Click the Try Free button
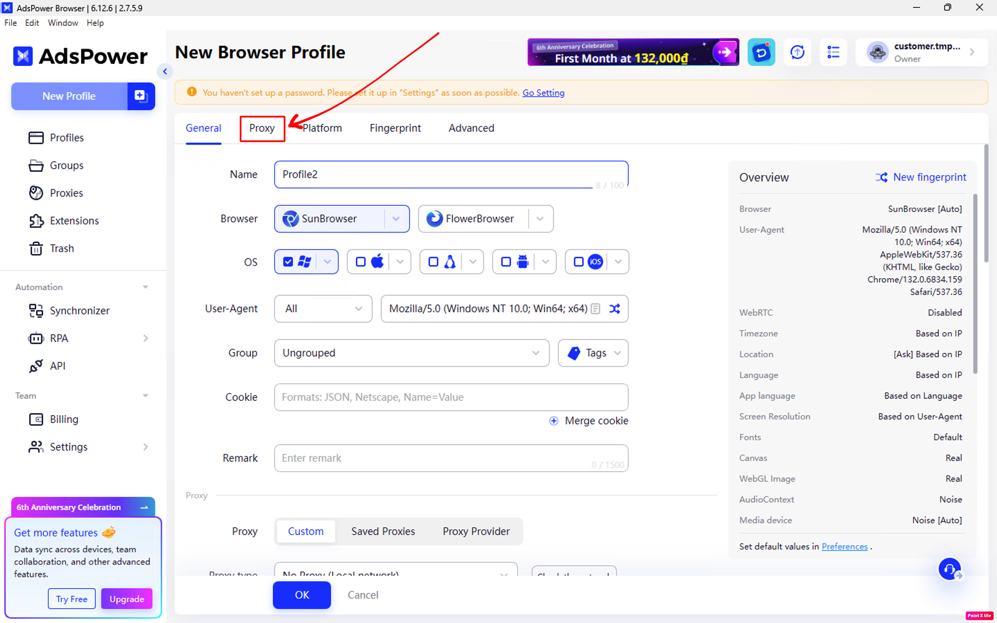The width and height of the screenshot is (997, 623). coord(72,599)
